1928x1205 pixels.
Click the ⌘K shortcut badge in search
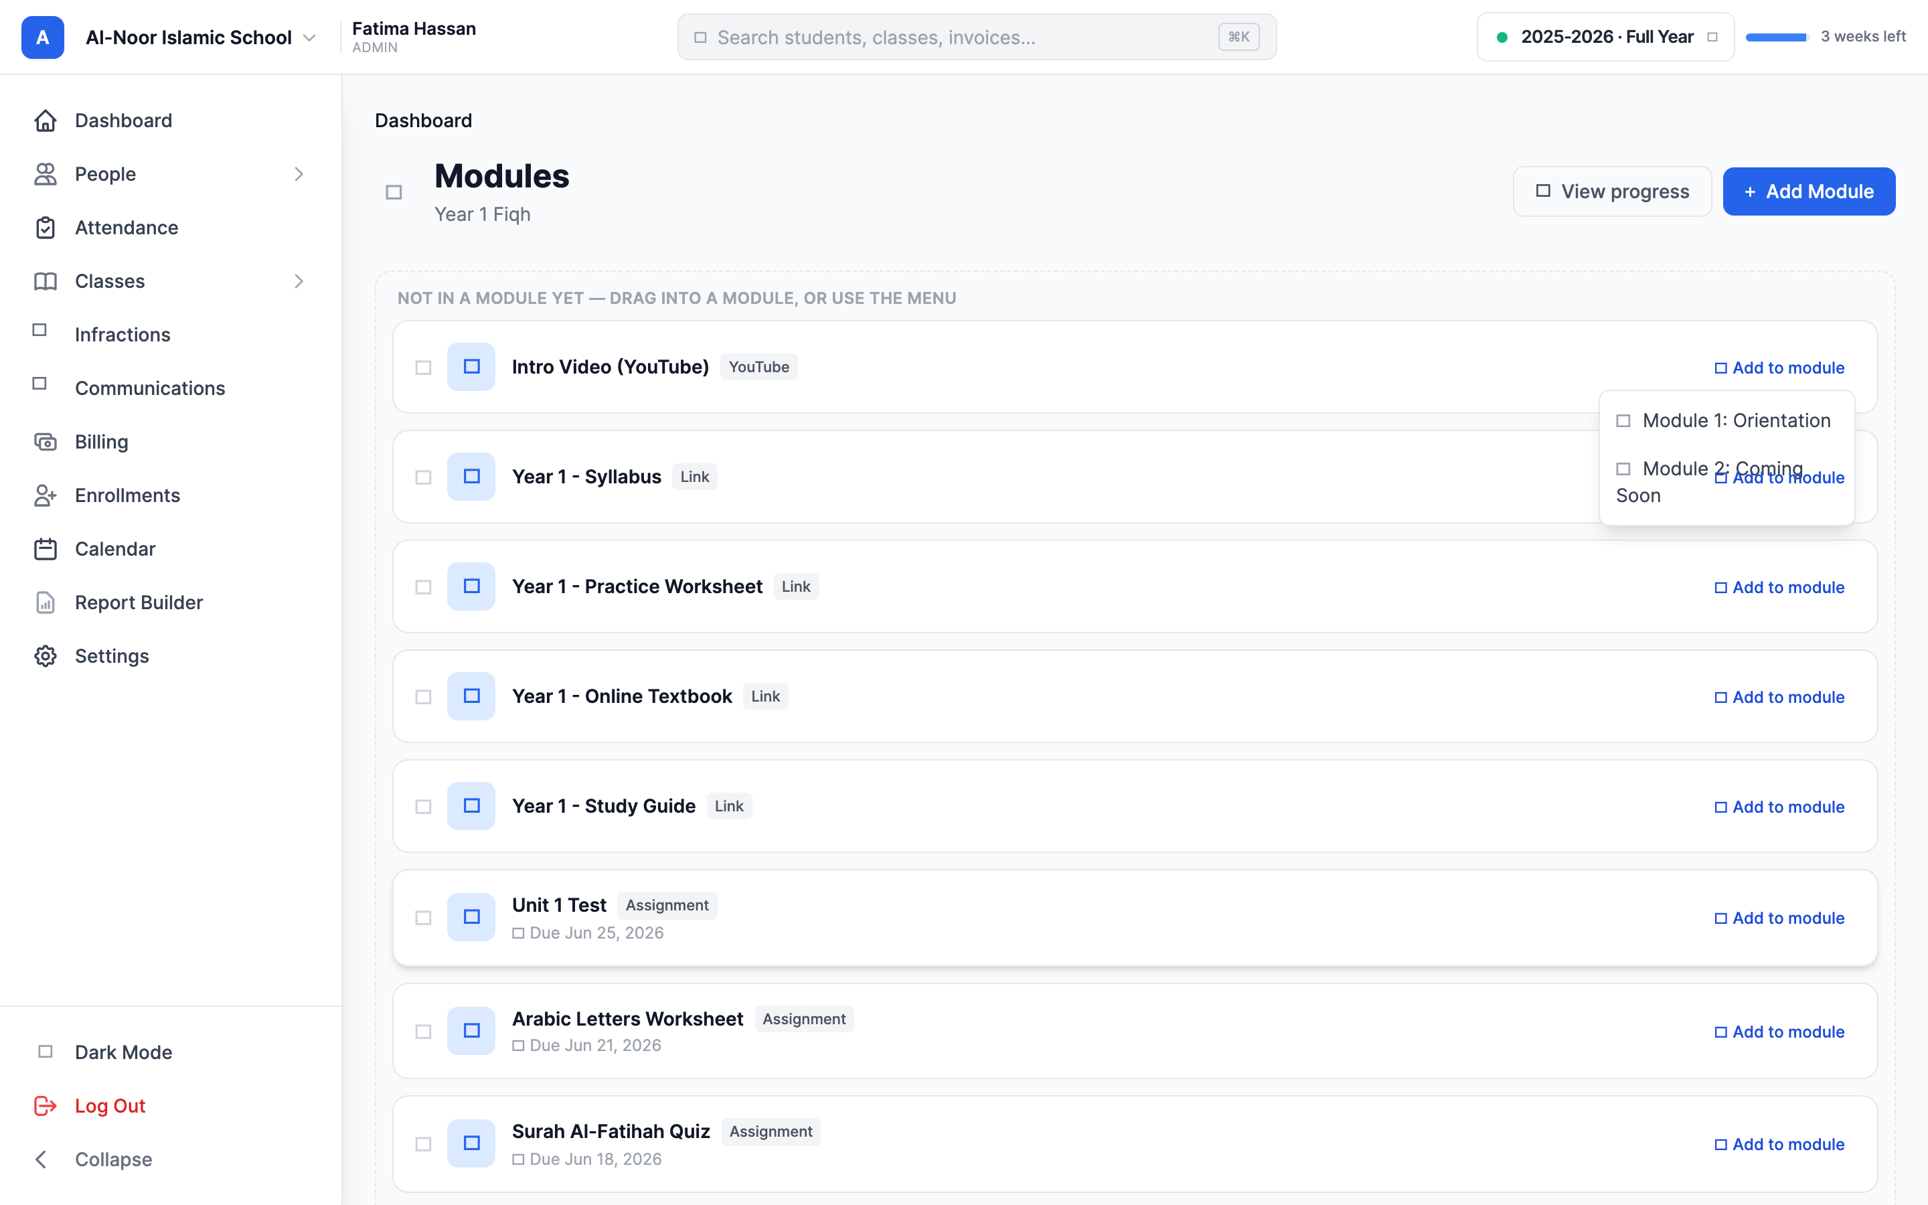[x=1238, y=37]
